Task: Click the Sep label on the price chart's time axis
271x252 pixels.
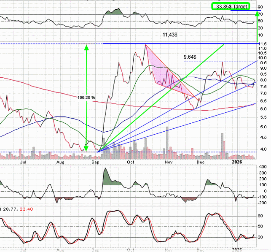Action: (95, 162)
